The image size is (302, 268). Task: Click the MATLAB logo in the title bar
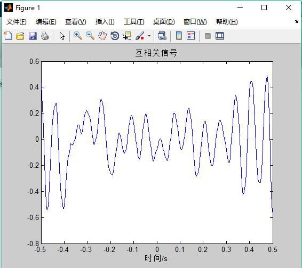(x=9, y=7)
